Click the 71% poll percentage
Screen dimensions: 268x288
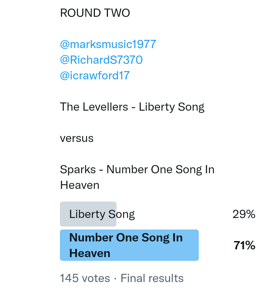coord(244,245)
